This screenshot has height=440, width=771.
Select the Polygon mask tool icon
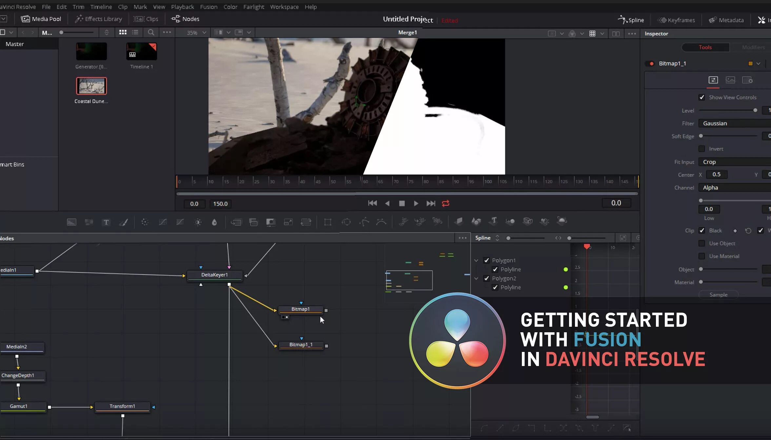[x=364, y=222]
